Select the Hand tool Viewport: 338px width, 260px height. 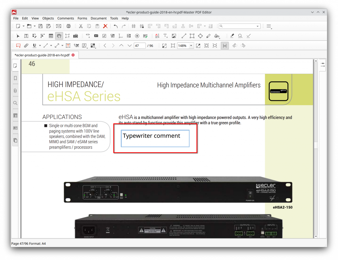coord(59,36)
